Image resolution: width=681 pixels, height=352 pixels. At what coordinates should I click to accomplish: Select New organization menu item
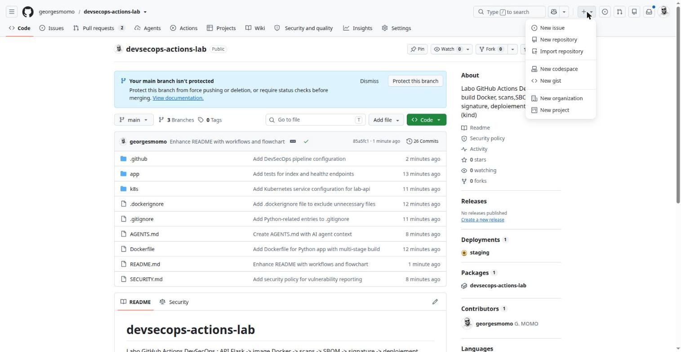[561, 98]
